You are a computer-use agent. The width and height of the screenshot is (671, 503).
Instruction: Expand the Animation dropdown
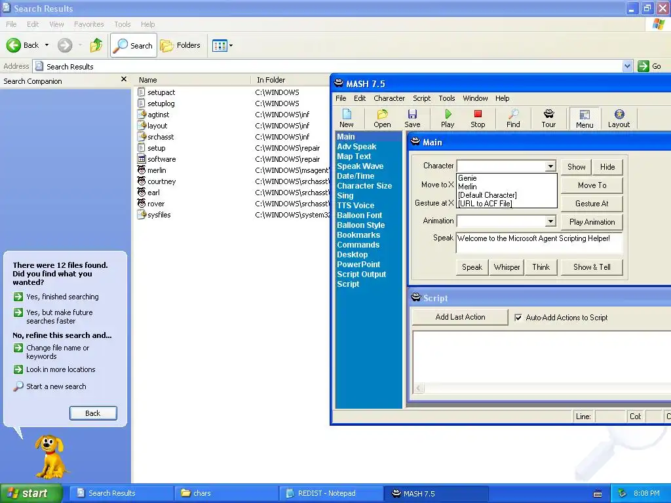(550, 221)
